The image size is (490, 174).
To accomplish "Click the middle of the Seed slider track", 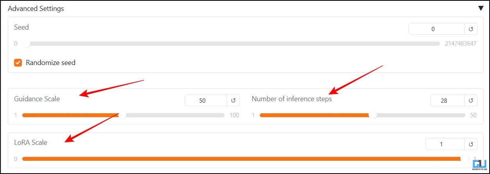I will [231, 44].
